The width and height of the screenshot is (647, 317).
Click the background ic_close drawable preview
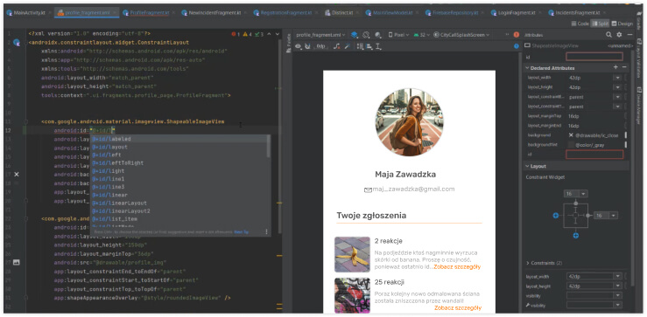click(x=571, y=135)
